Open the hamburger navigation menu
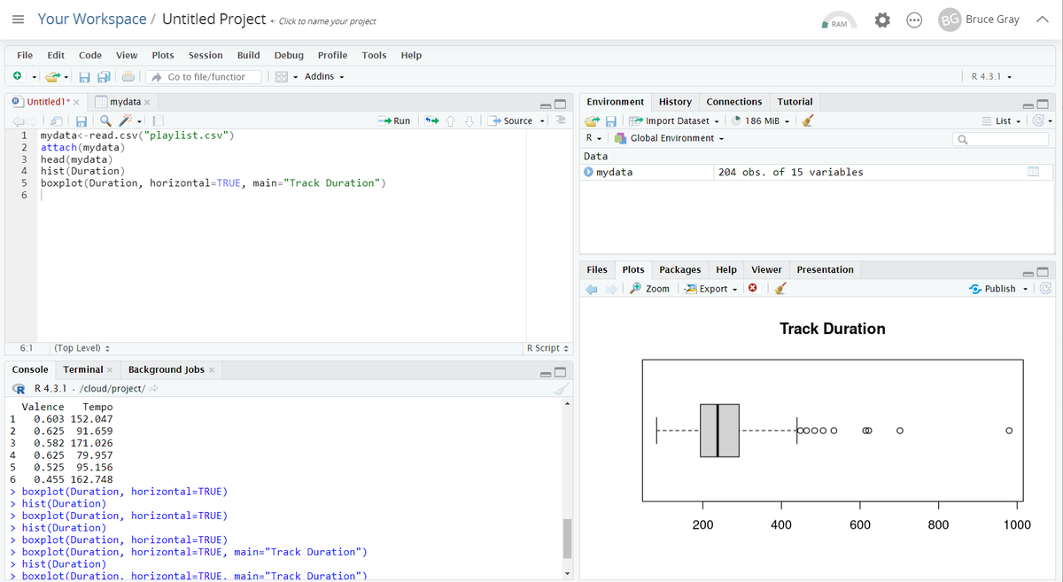 click(x=18, y=19)
